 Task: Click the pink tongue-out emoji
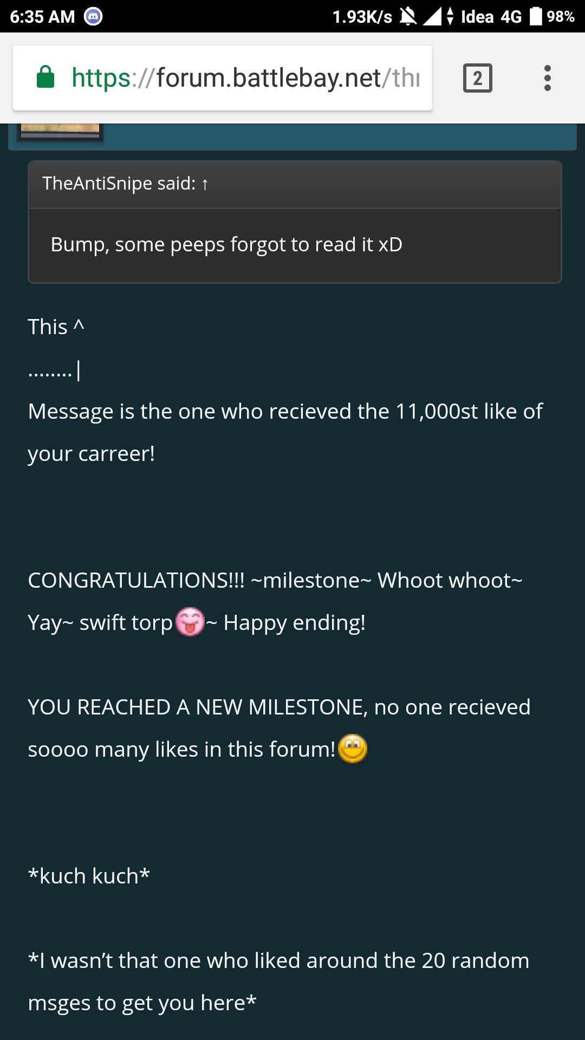pyautogui.click(x=190, y=622)
